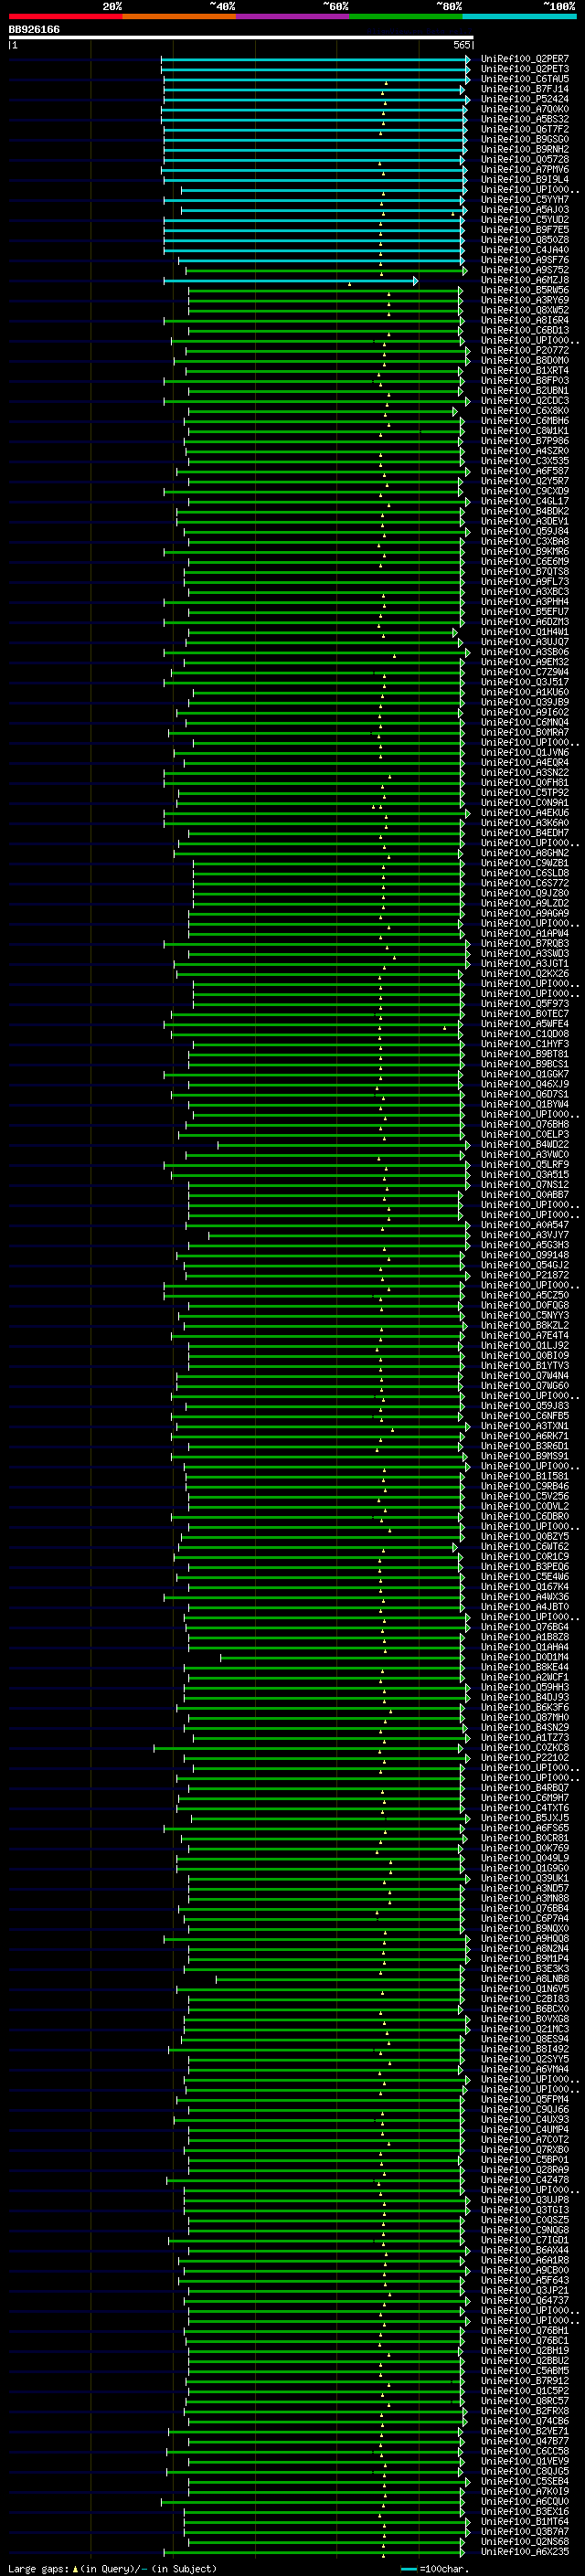Viewport: 585px width, 2576px height.
Task: Select hit label UniRef100_B0TEC7
Action: 525,1013
